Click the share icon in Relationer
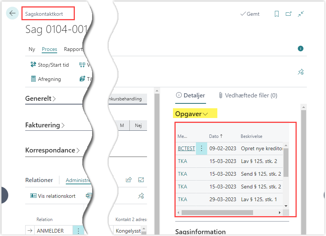The height and width of the screenshot is (236, 326). click(129, 180)
